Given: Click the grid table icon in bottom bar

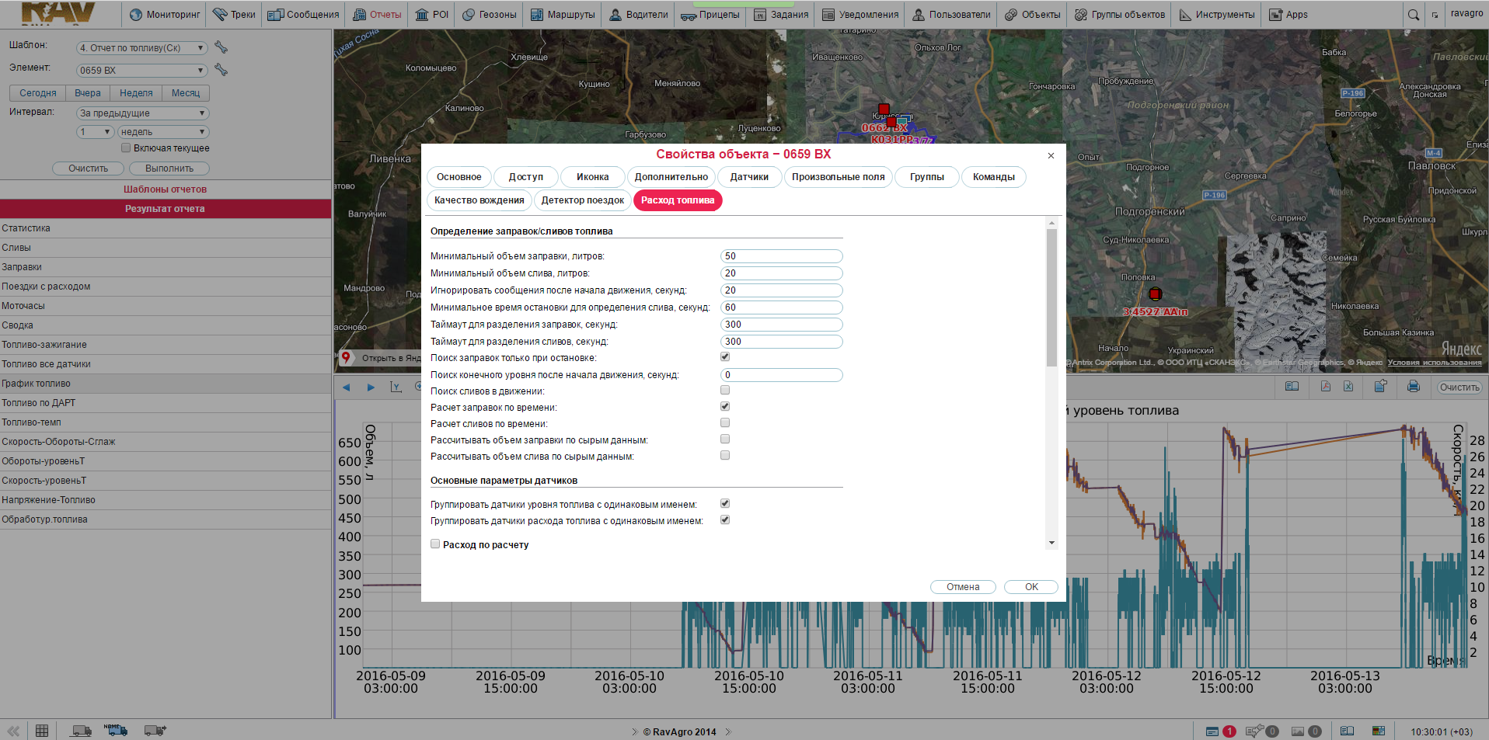Looking at the screenshot, I should pyautogui.click(x=42, y=731).
